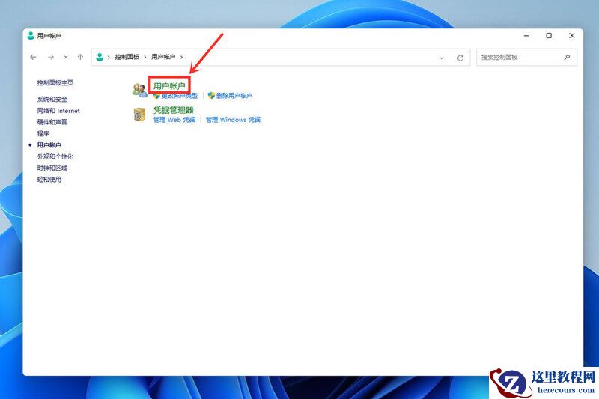Click the user icon in address bar
Viewport: 599px width, 399px height.
[100, 57]
